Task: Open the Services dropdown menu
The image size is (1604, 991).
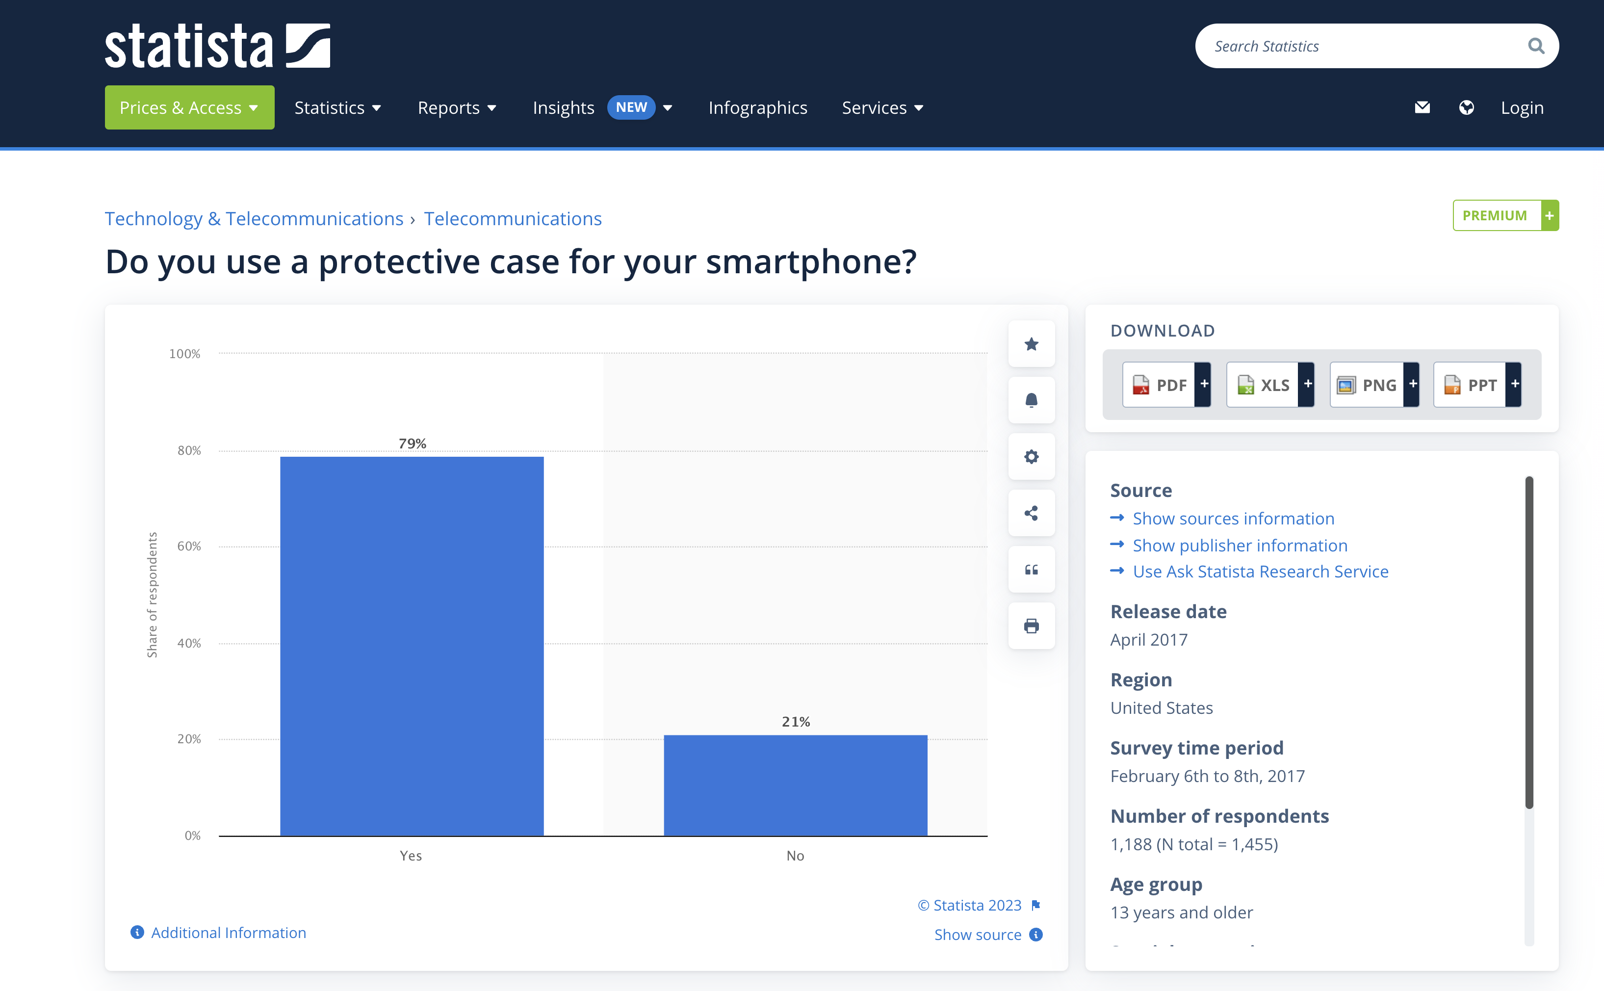Action: point(882,107)
